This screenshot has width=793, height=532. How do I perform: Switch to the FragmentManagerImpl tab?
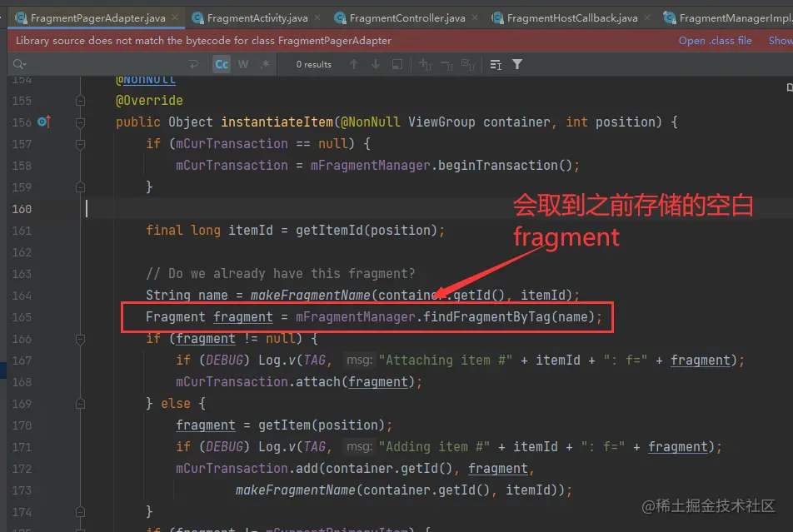(x=728, y=18)
